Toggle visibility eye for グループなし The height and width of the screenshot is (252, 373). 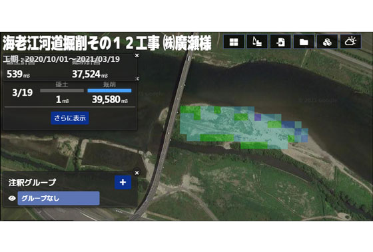point(12,198)
